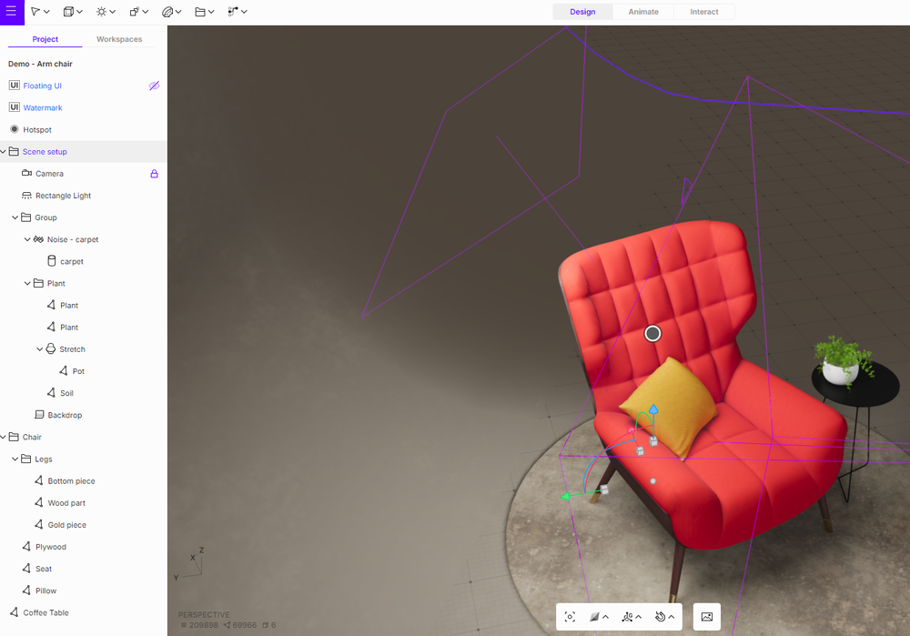
Task: Toggle visibility of Floating UI layer
Action: (154, 86)
